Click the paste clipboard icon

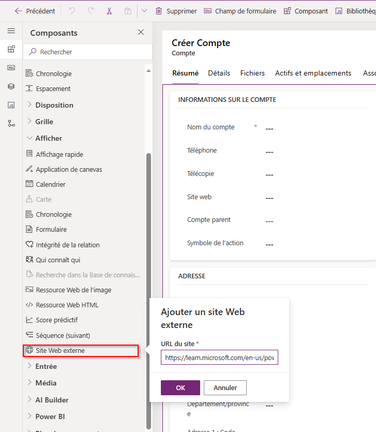tap(128, 11)
